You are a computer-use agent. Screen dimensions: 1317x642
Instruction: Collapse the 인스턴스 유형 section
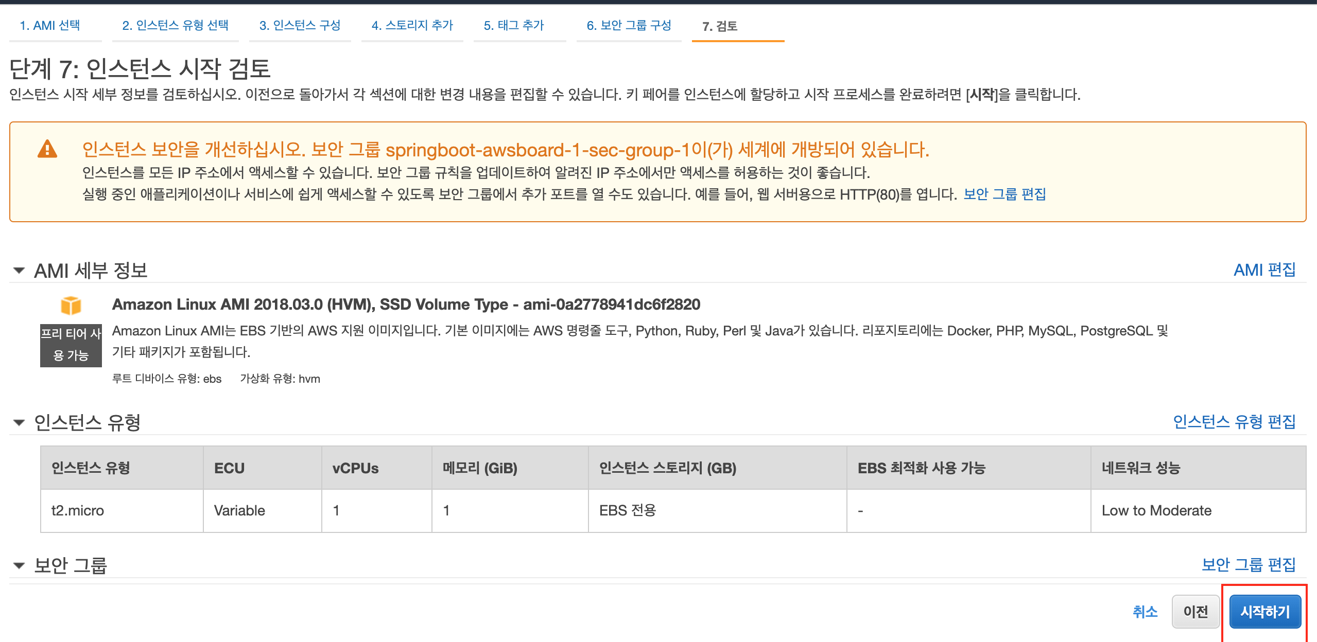coord(19,422)
